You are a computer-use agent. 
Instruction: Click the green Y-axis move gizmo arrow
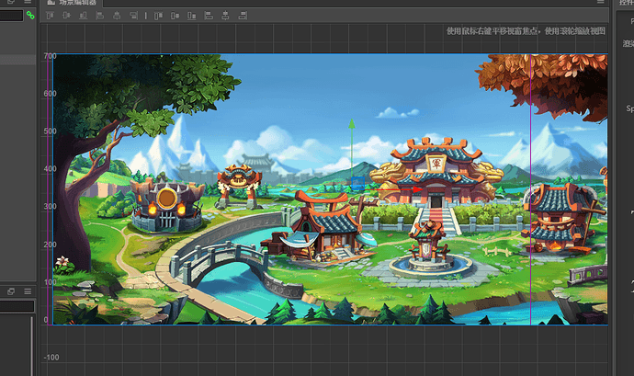tap(352, 124)
